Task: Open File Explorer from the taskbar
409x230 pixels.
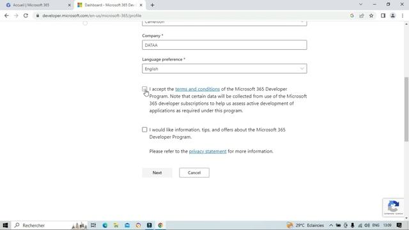Action: [x=116, y=226]
